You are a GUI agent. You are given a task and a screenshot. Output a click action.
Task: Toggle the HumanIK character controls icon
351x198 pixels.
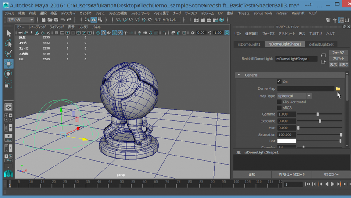click(x=335, y=20)
